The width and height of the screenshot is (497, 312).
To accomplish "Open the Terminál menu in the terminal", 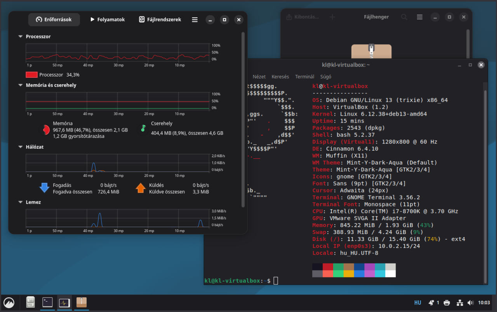I will coord(304,77).
